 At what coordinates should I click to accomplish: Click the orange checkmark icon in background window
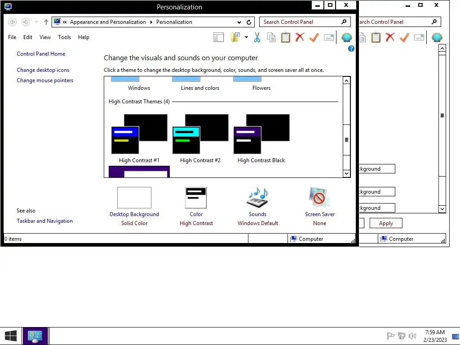[404, 37]
